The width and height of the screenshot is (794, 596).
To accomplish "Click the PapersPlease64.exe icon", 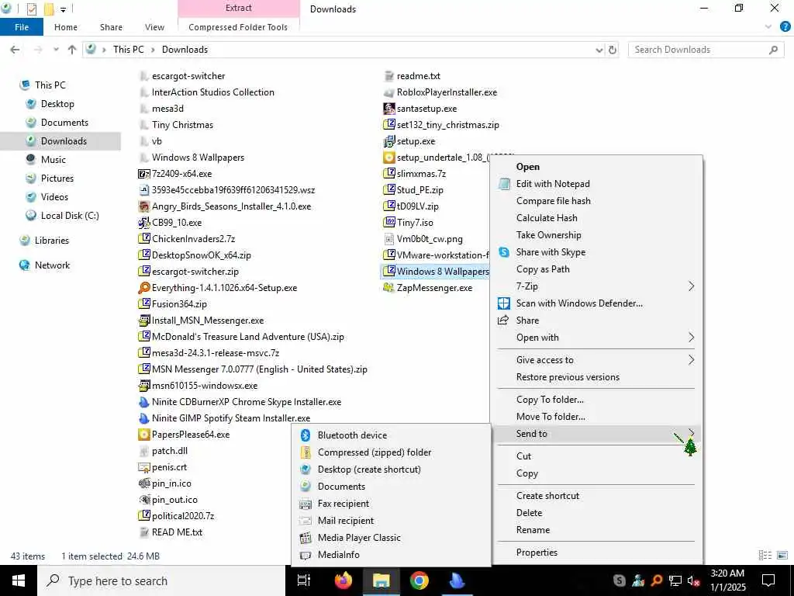I will 144,435.
